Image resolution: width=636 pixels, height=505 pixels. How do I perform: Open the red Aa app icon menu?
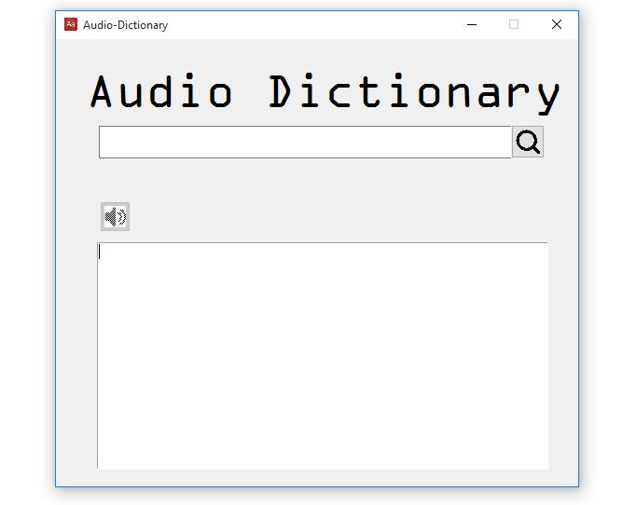pos(71,25)
